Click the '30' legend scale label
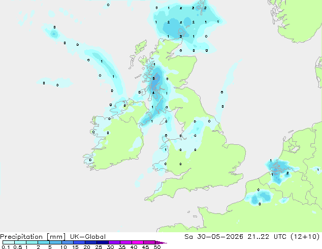 pos(110,247)
